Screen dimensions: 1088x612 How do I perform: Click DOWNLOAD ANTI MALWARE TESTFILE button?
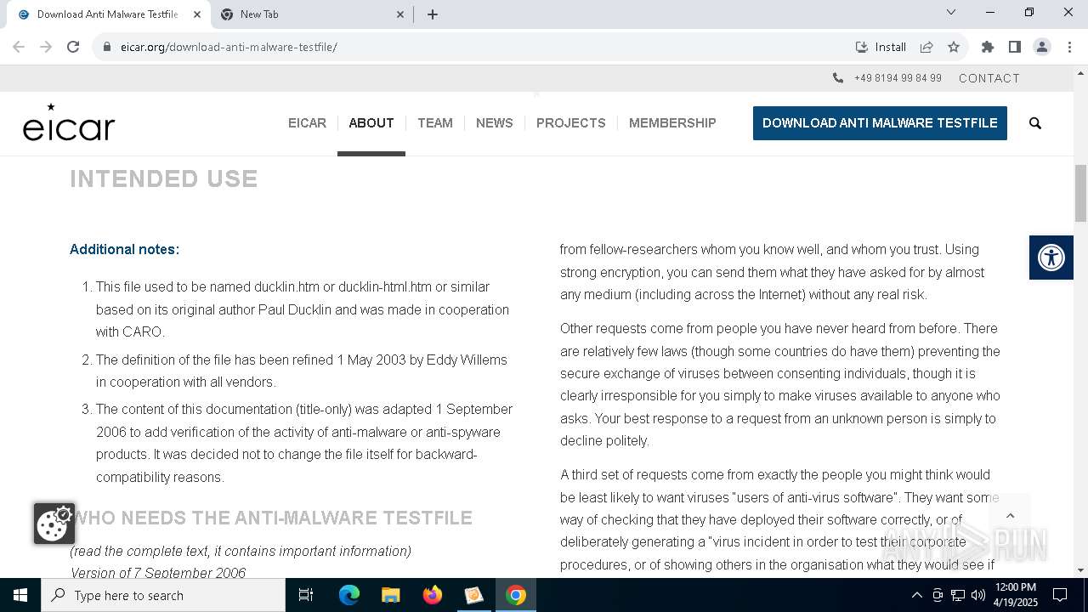880,123
